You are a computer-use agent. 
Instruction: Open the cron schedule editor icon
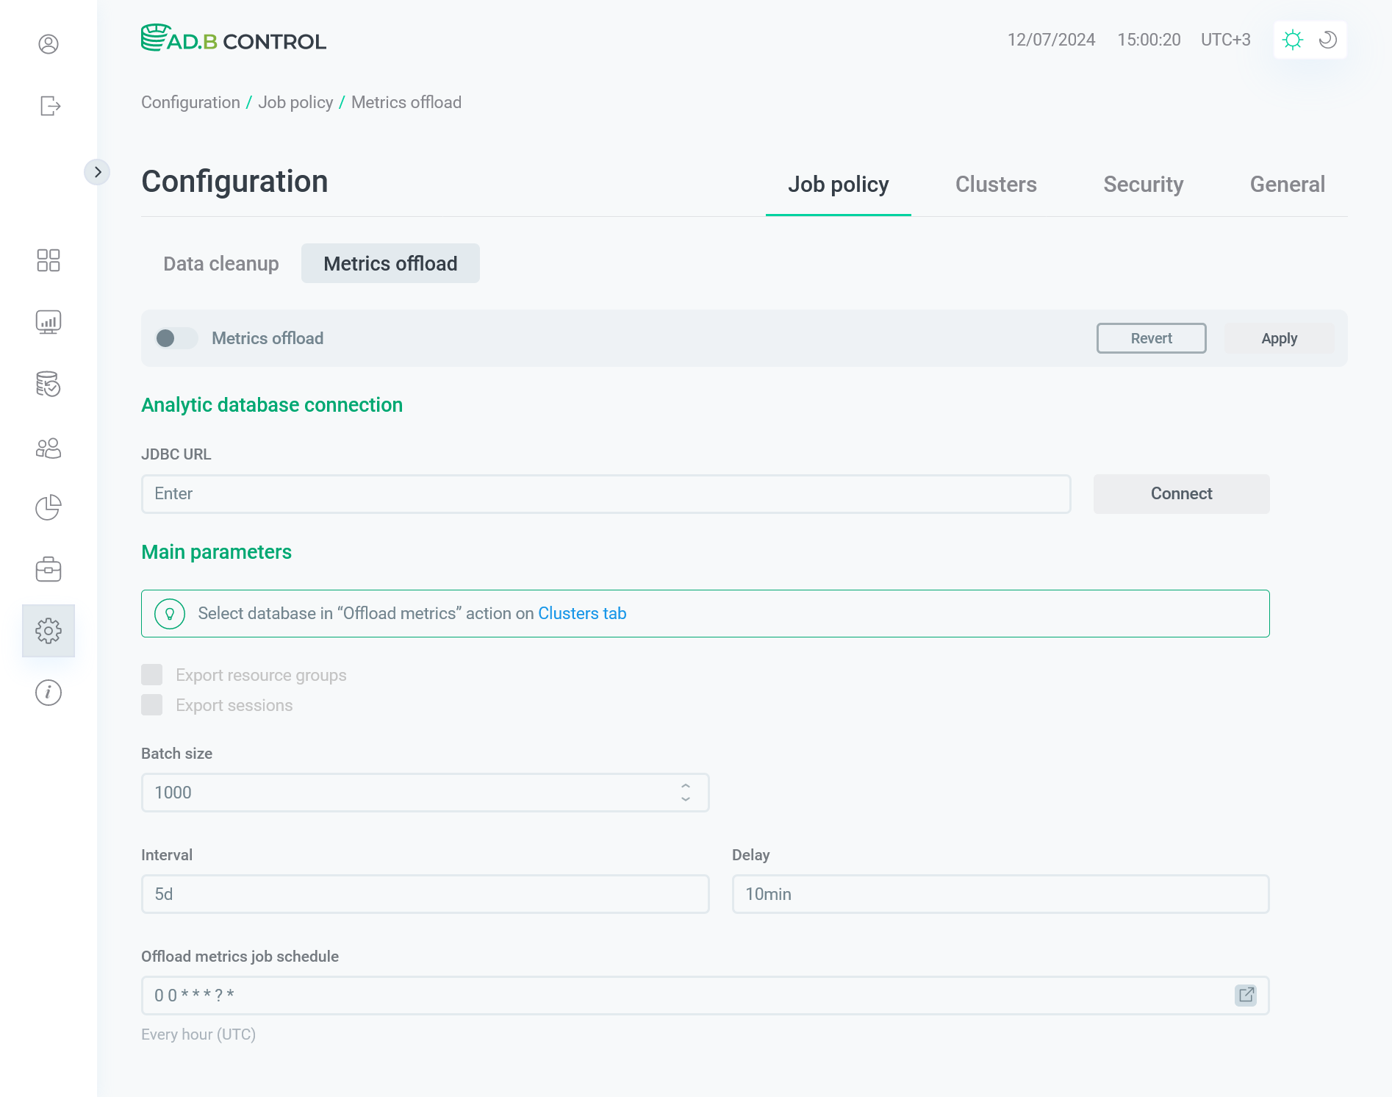(1246, 995)
